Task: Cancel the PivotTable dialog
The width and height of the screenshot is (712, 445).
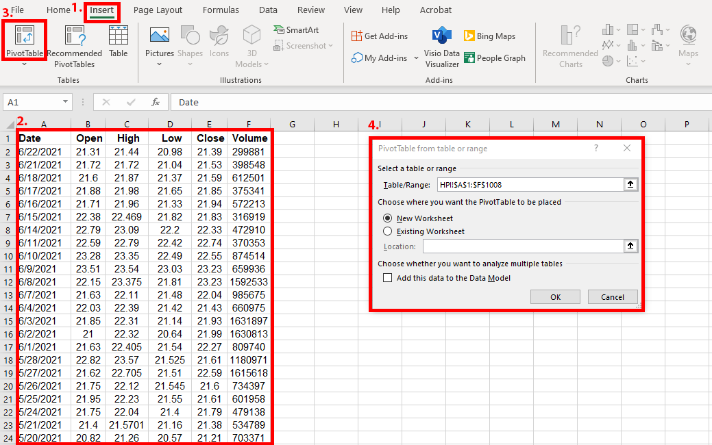Action: 612,296
